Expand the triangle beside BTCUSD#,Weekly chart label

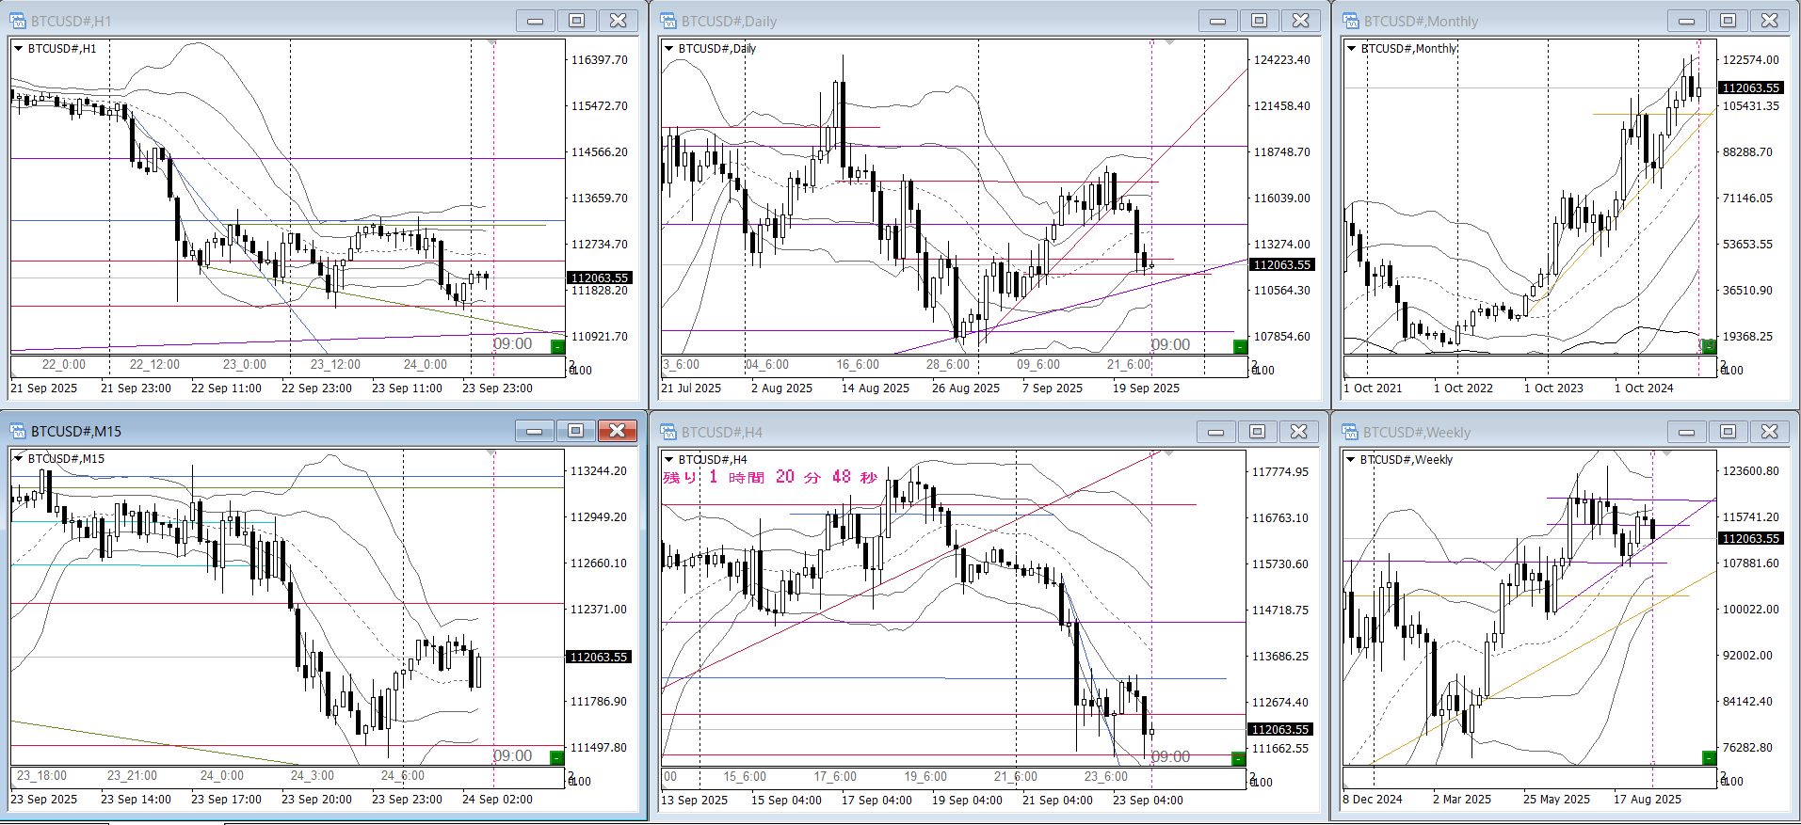click(1351, 460)
